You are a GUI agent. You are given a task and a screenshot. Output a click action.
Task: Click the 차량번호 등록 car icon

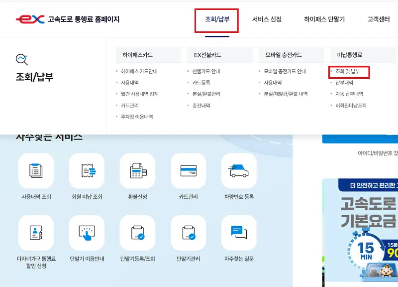pos(239,171)
